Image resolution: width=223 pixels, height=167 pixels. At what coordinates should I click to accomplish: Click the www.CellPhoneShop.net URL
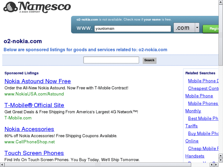pyautogui.click(x=29, y=142)
